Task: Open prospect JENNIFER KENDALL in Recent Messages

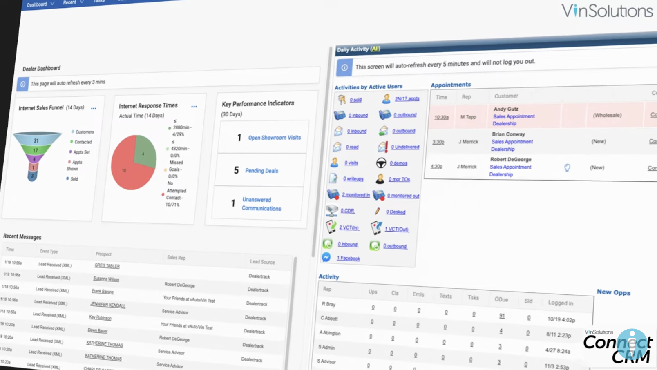Action: coord(108,305)
